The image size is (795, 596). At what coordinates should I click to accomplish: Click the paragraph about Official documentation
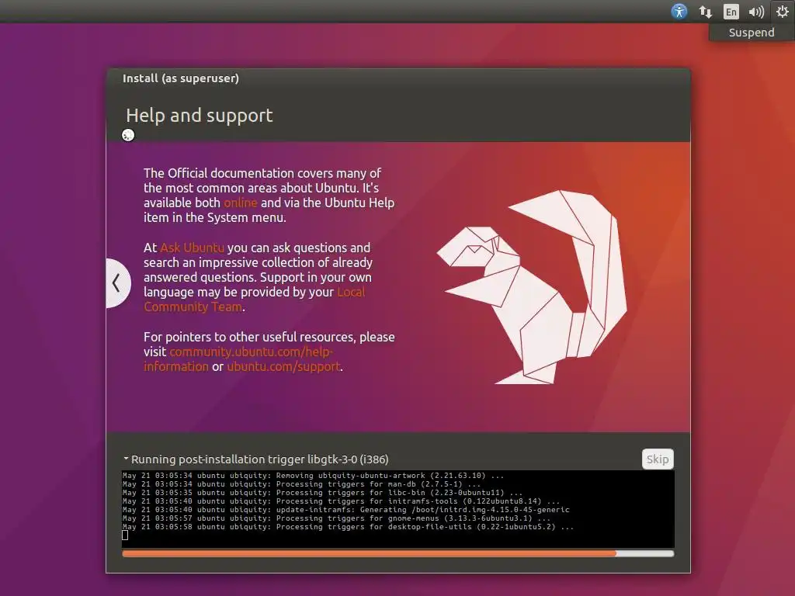[x=269, y=196]
